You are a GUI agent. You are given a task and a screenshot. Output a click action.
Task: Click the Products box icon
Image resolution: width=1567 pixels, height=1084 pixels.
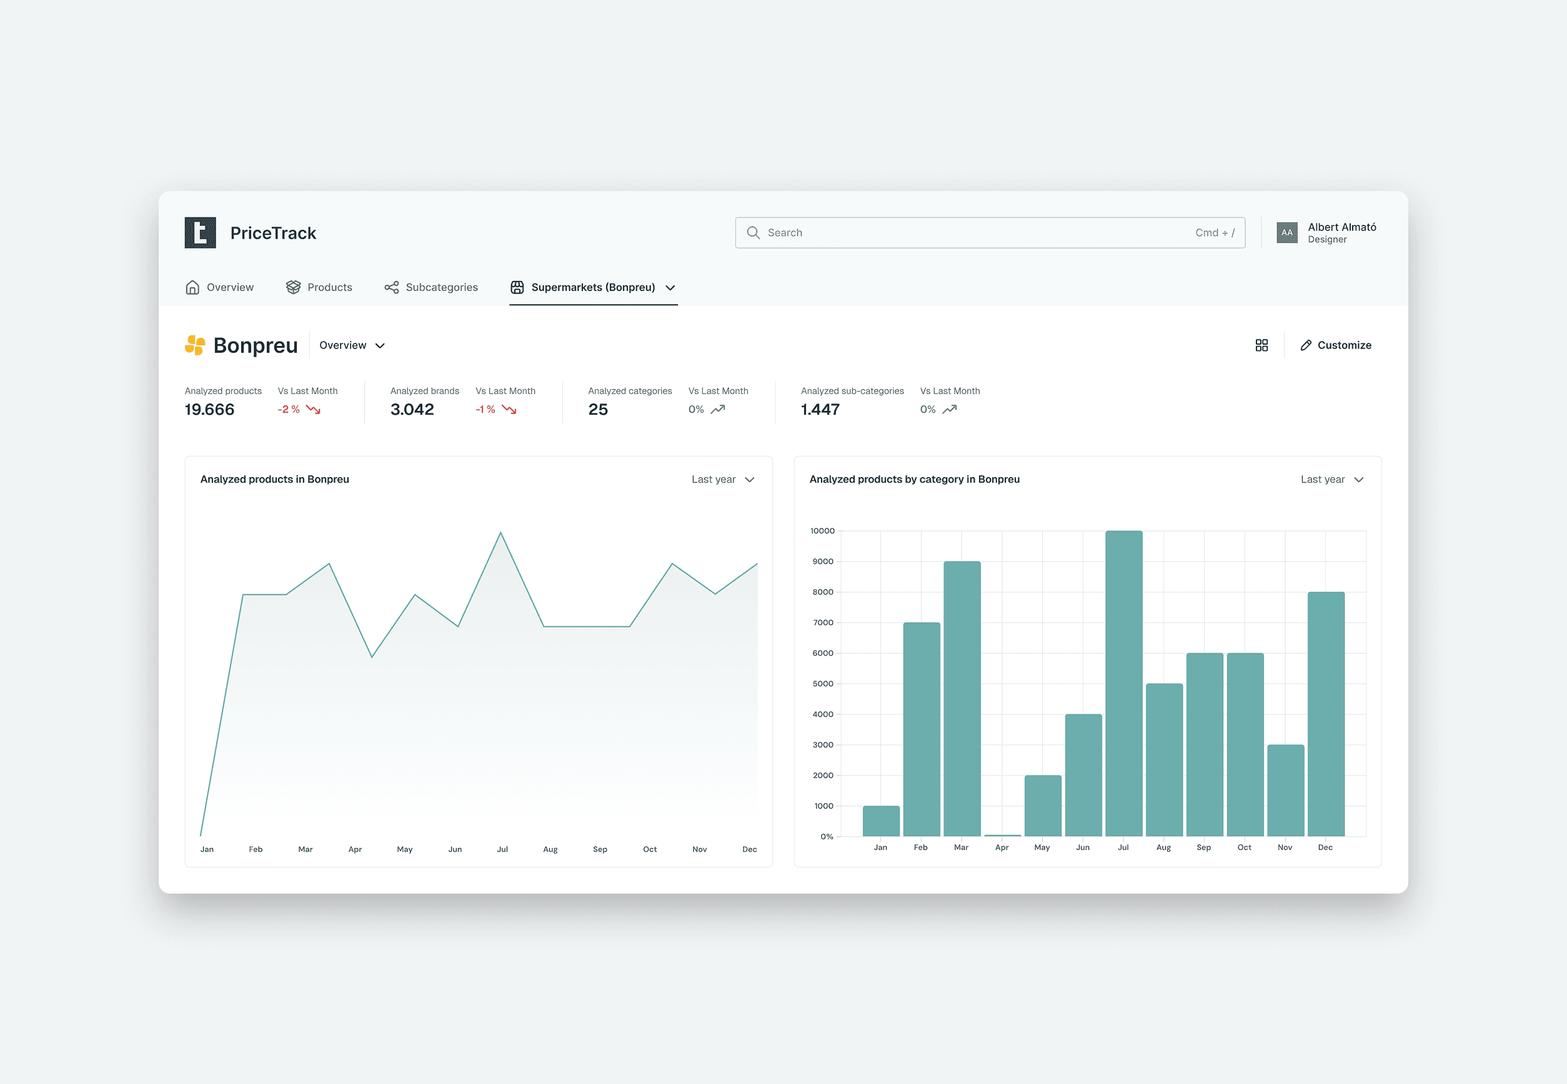pyautogui.click(x=293, y=287)
